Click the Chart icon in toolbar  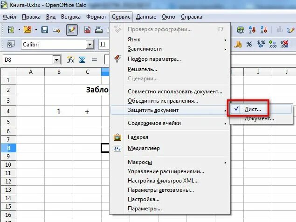[279, 30]
